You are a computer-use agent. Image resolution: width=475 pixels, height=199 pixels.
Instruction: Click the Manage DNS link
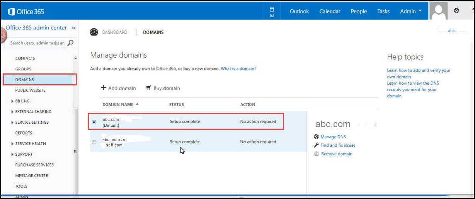tap(333, 137)
